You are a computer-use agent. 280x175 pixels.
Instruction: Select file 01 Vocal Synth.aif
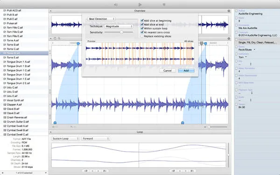(x=24, y=100)
